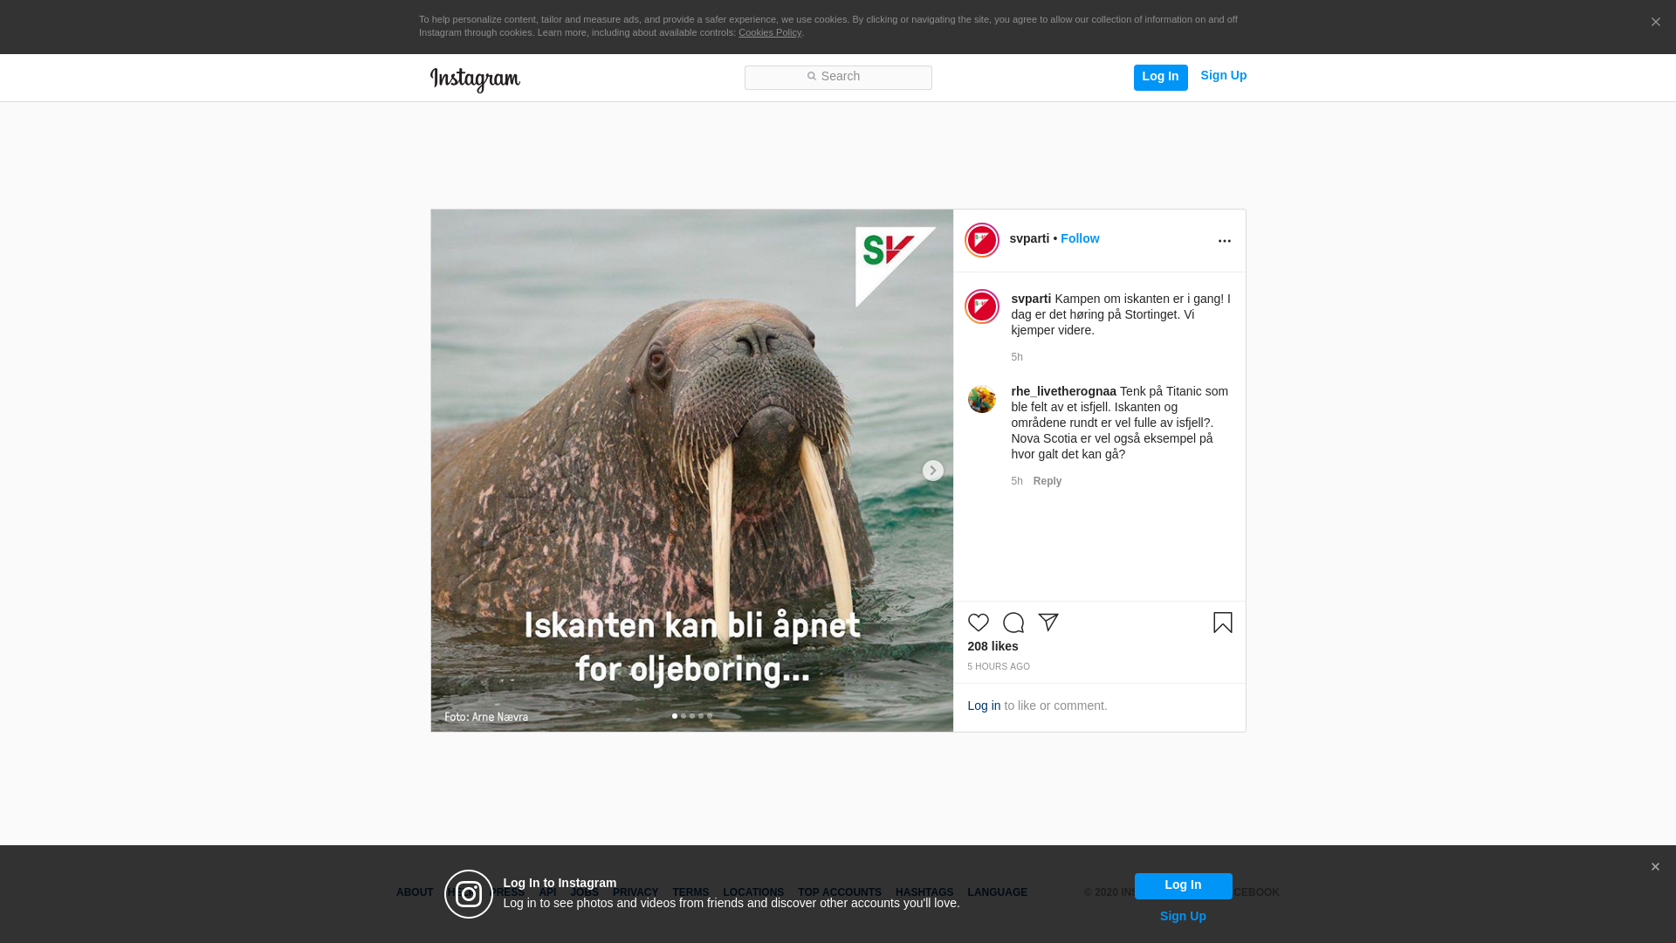Open LOCATIONS footer link
Viewport: 1676px width, 943px height.
click(753, 892)
